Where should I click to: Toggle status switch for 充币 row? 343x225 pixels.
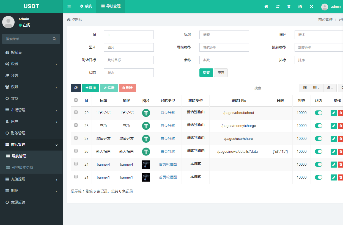click(x=319, y=126)
